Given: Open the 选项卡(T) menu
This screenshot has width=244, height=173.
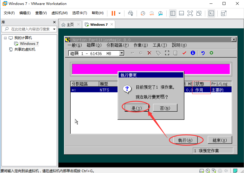Looking at the screenshot, I should tap(80, 13).
